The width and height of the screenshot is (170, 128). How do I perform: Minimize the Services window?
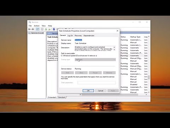[x=133, y=22]
